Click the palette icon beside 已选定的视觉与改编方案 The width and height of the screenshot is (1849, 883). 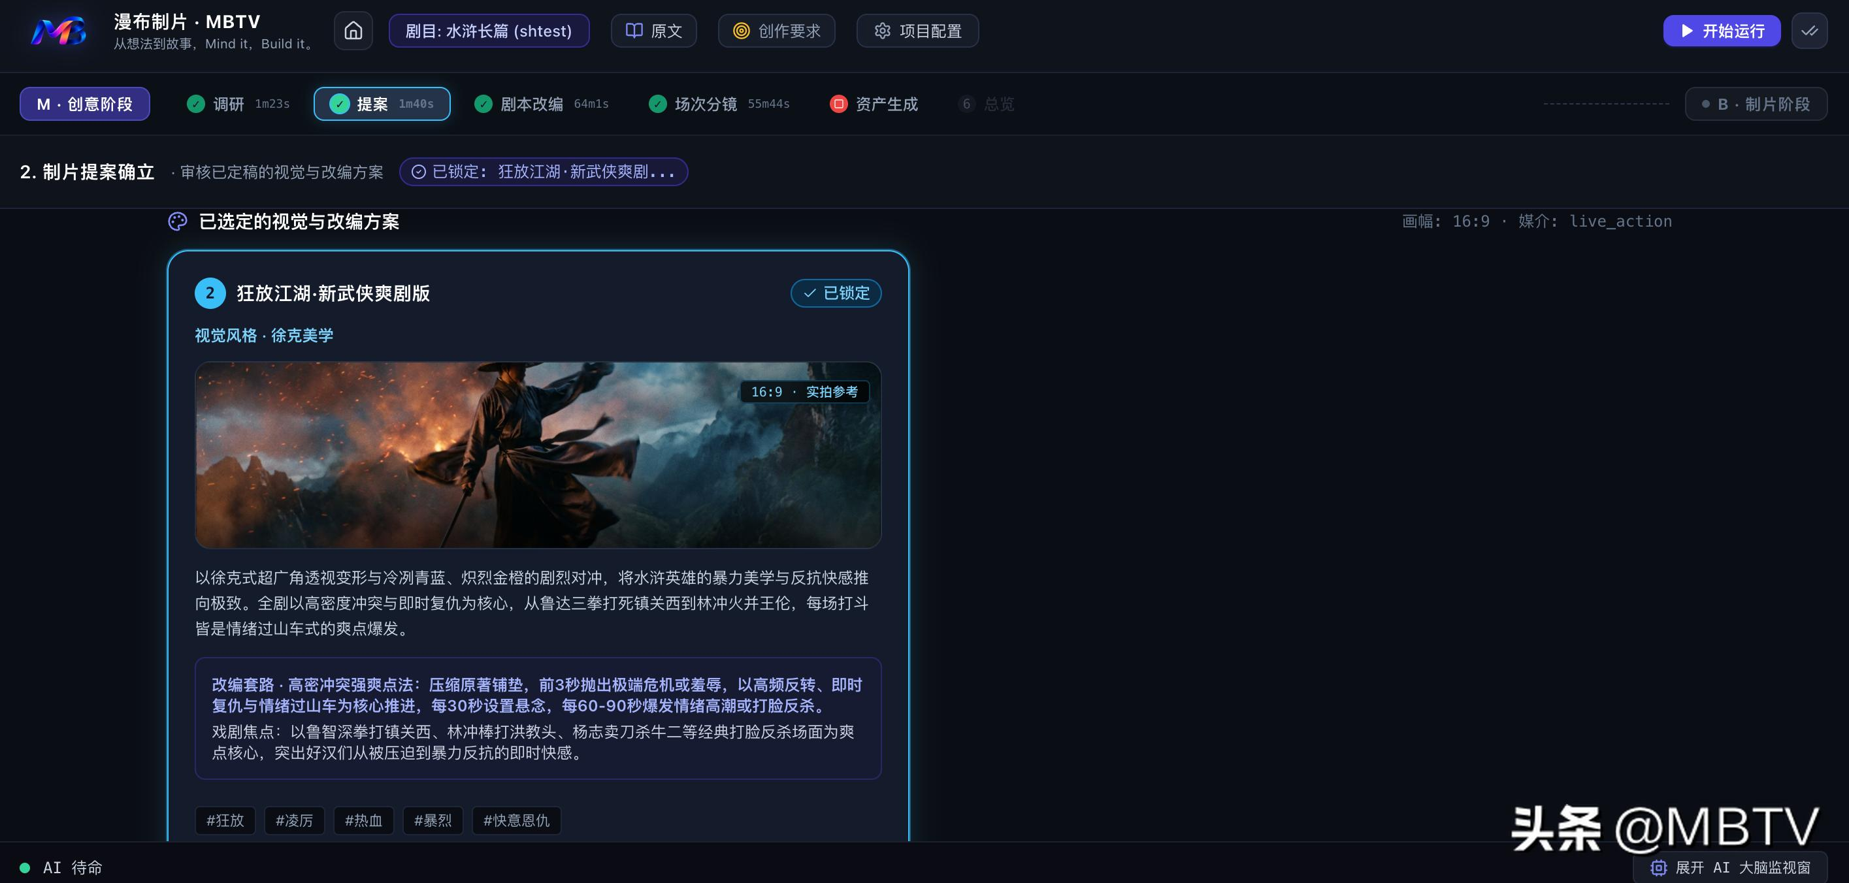[x=177, y=221]
